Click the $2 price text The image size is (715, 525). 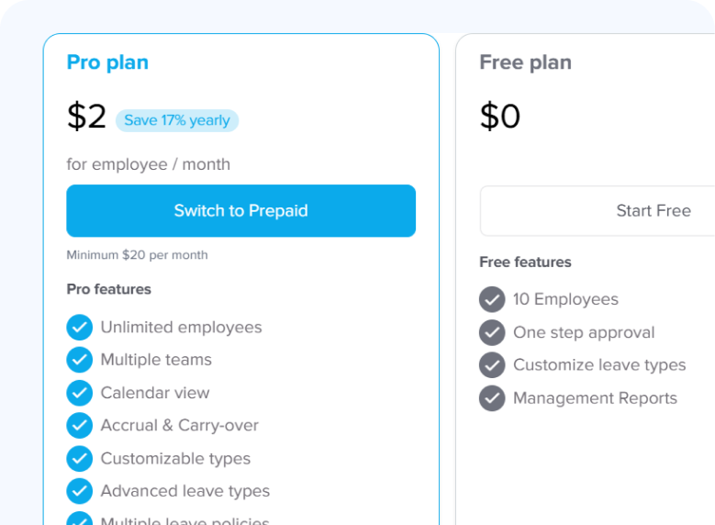coord(87,117)
